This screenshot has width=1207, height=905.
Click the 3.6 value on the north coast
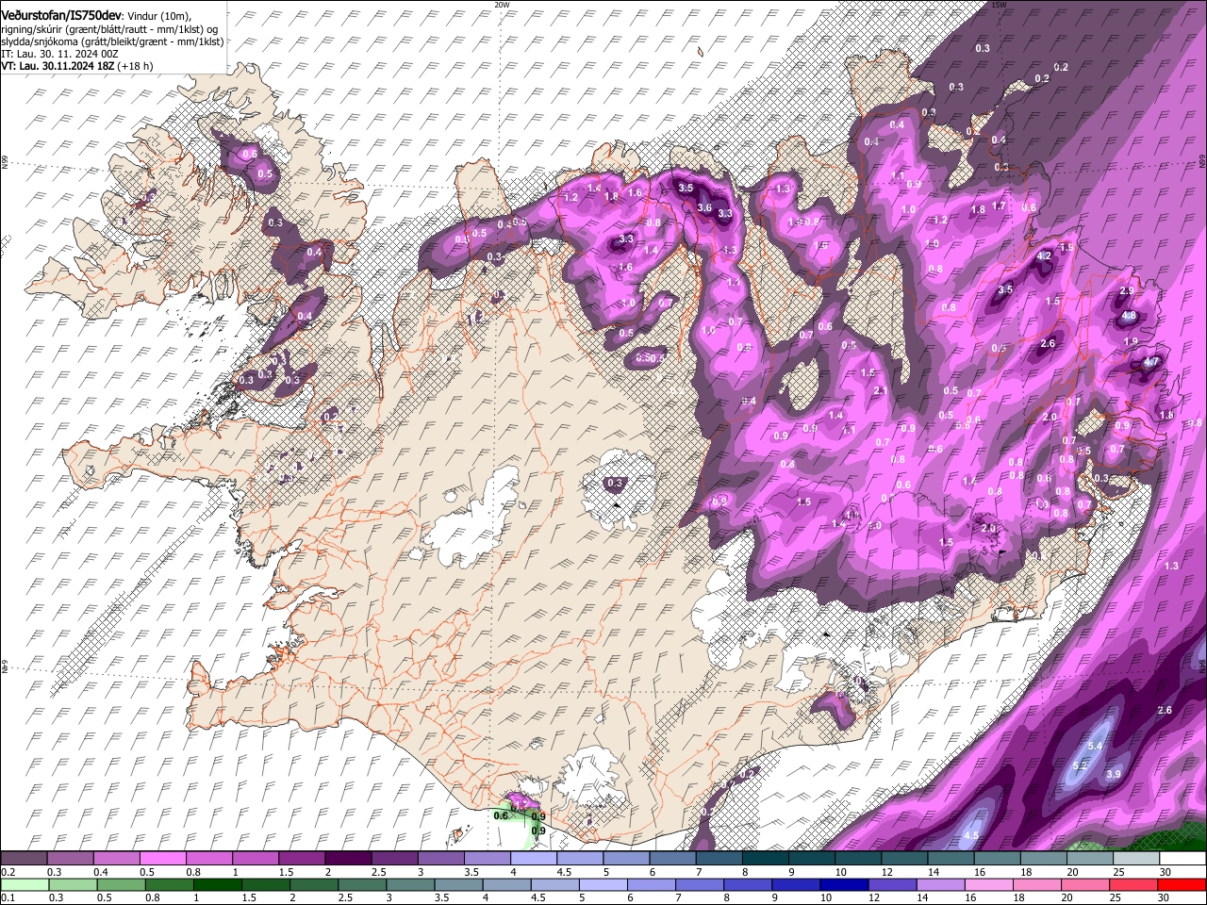click(703, 207)
